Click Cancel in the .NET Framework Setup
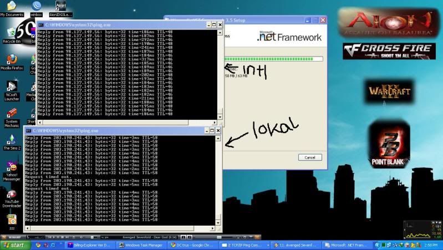Viewport: 443px width, 250px height. coord(310,157)
